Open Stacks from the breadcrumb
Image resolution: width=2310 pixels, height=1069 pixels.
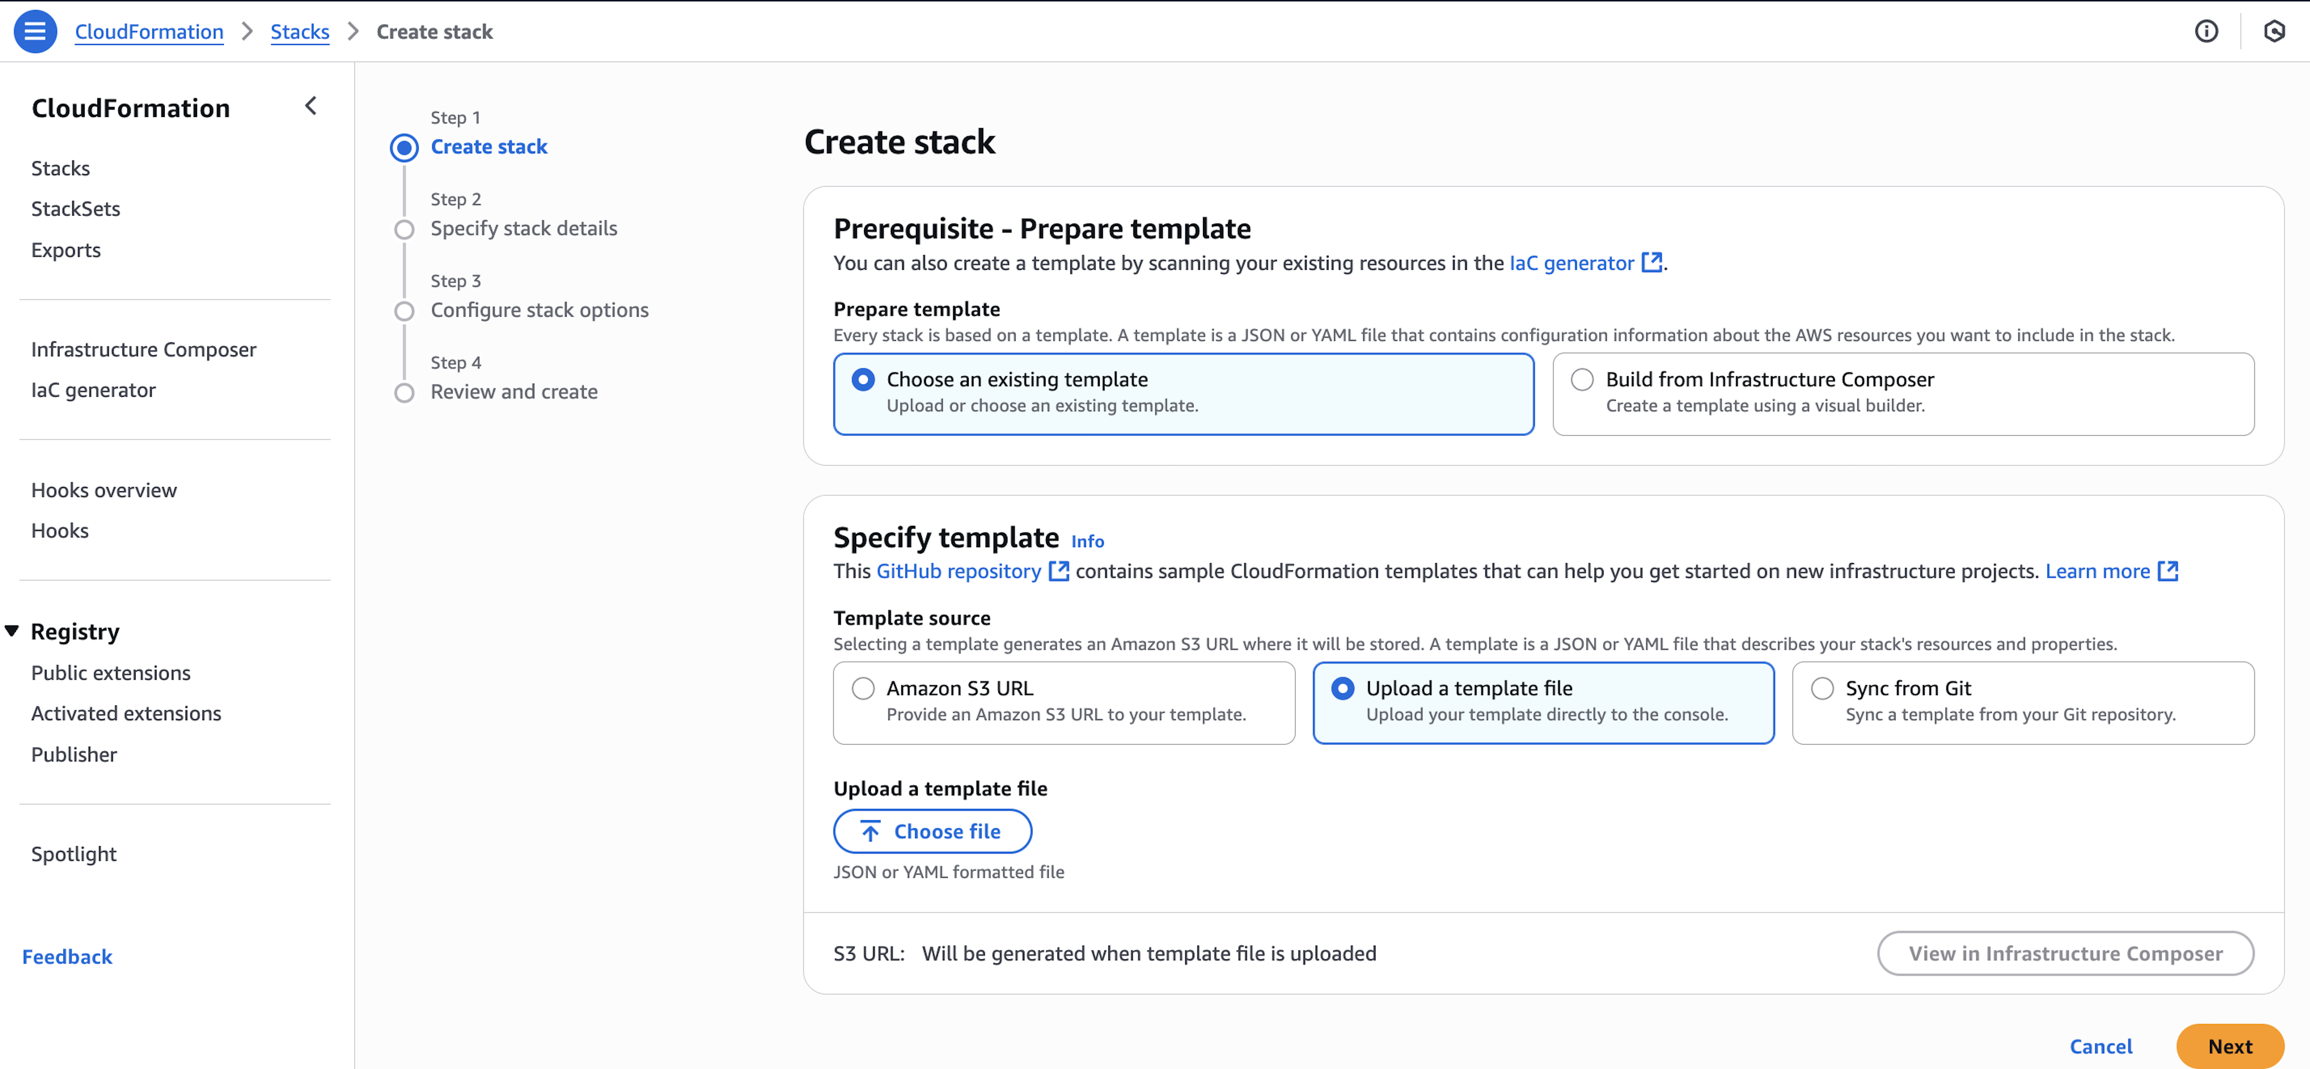[299, 30]
